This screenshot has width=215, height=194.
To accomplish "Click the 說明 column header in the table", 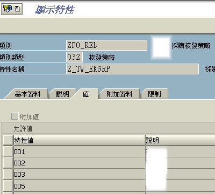I will click(x=180, y=140).
